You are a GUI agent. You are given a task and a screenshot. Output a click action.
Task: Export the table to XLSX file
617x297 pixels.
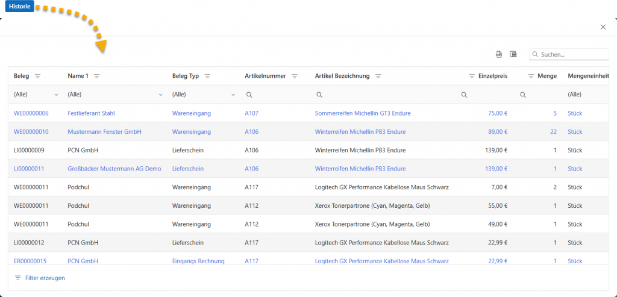click(499, 54)
